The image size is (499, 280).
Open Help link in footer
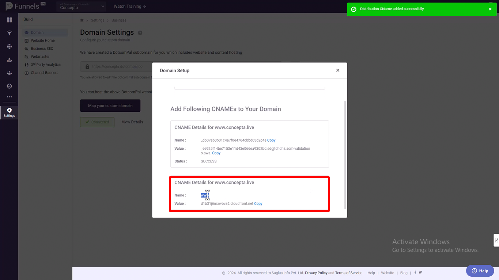tap(371, 273)
